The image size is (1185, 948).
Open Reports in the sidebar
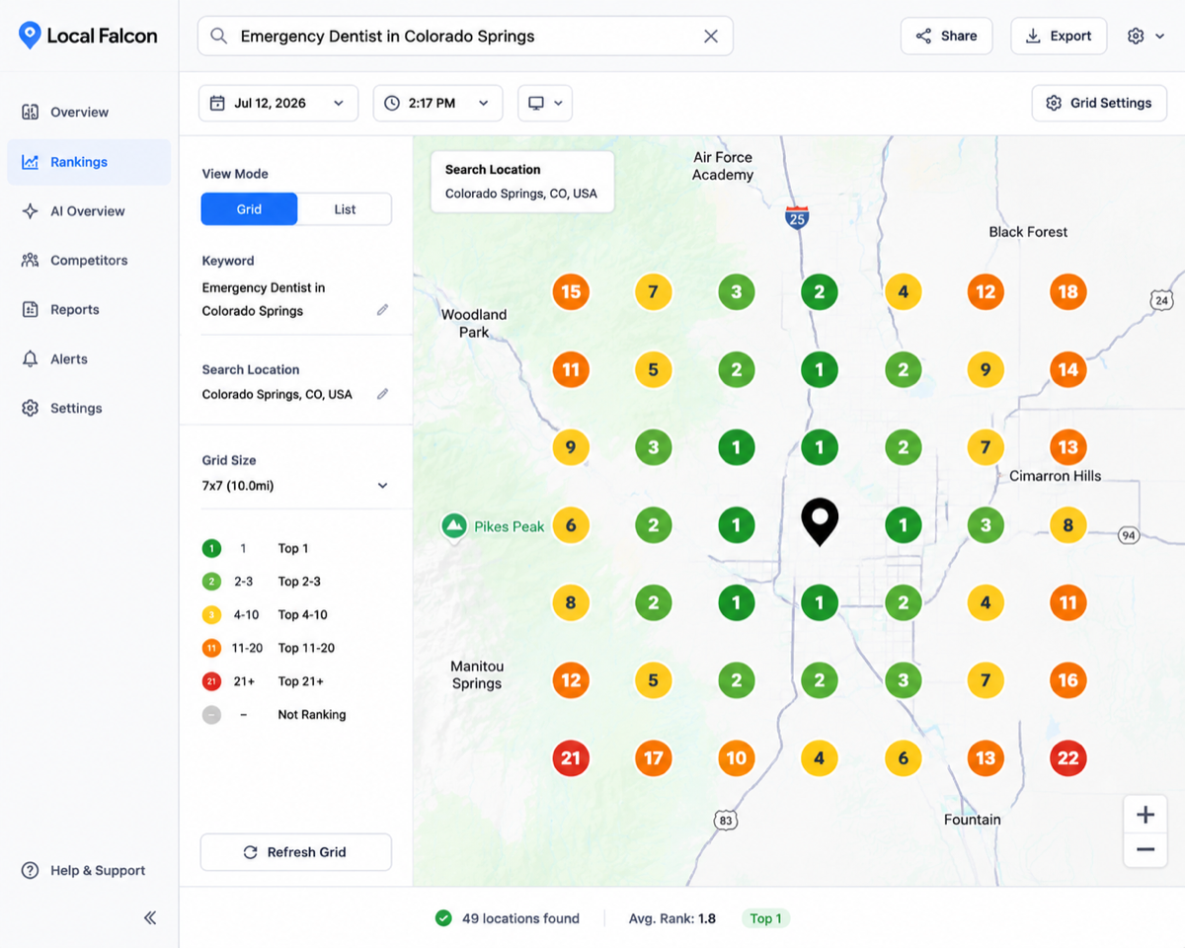[89, 310]
